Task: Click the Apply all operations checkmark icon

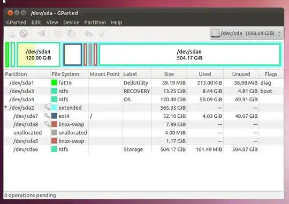Action: 102,34
